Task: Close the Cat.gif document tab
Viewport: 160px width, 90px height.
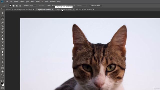Action: 52,9
